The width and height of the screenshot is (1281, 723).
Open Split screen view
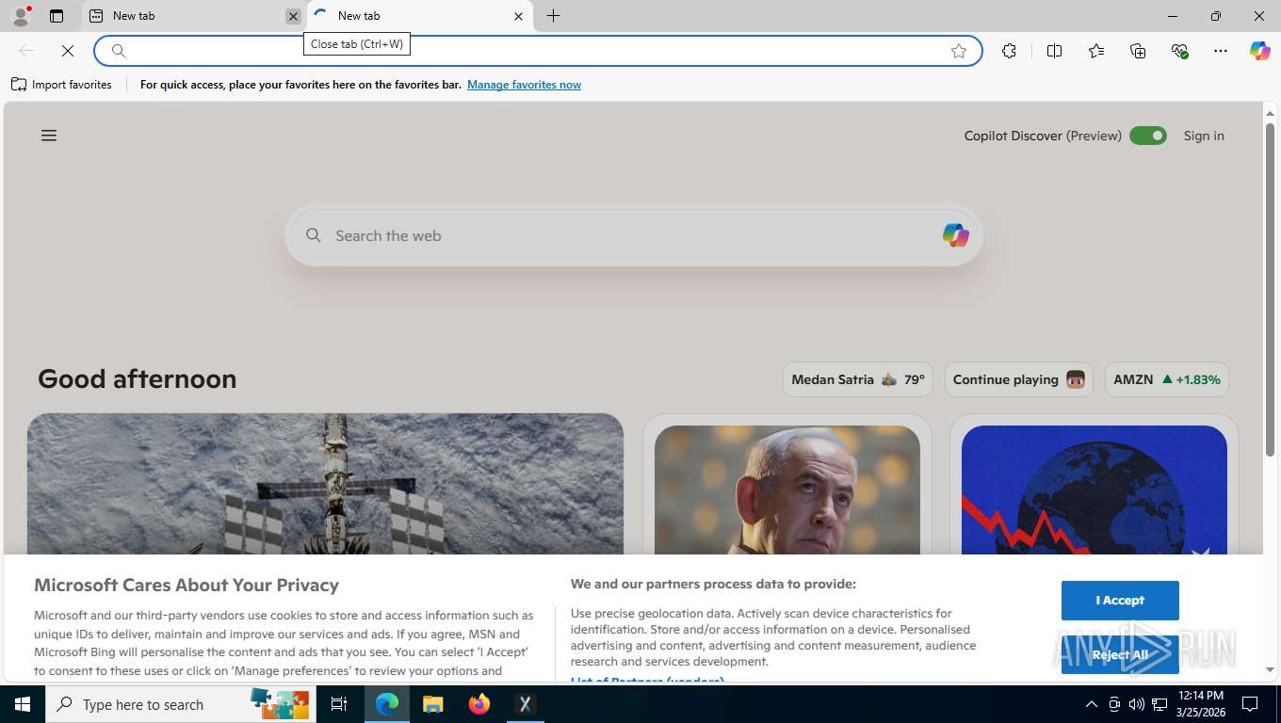tap(1055, 51)
